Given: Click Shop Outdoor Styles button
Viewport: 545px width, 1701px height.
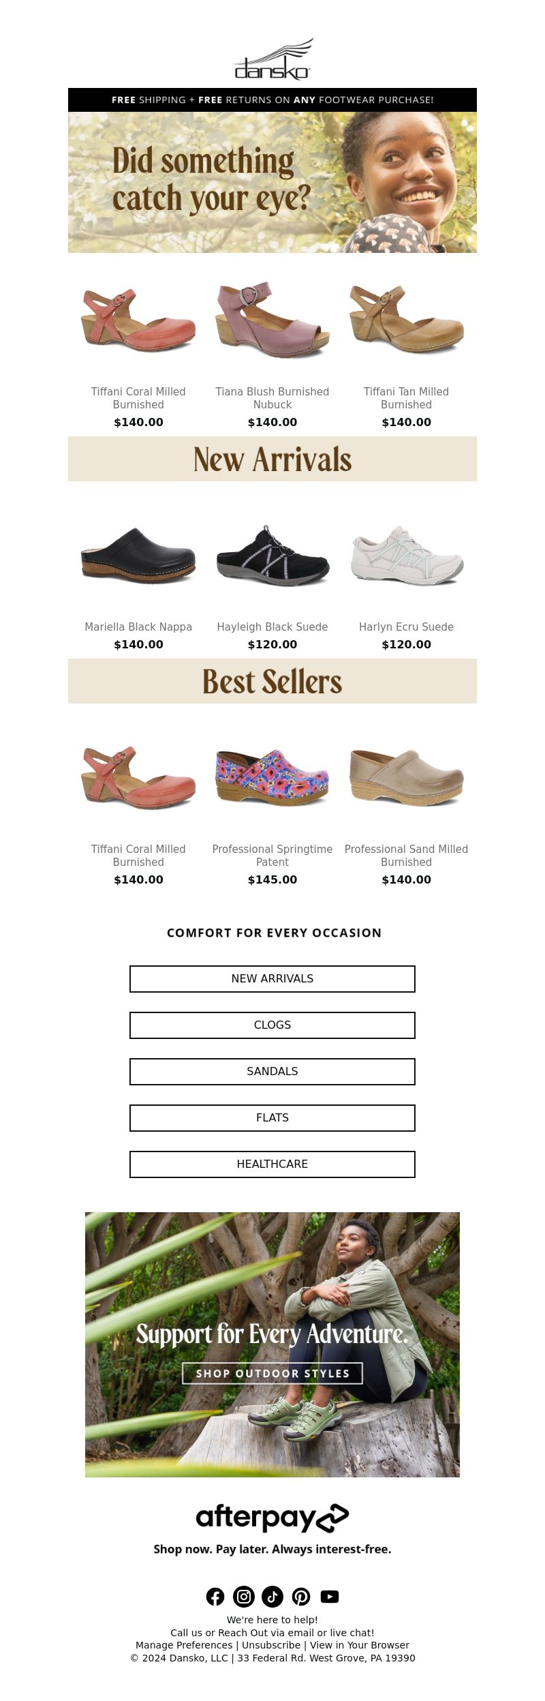Looking at the screenshot, I should point(272,1373).
